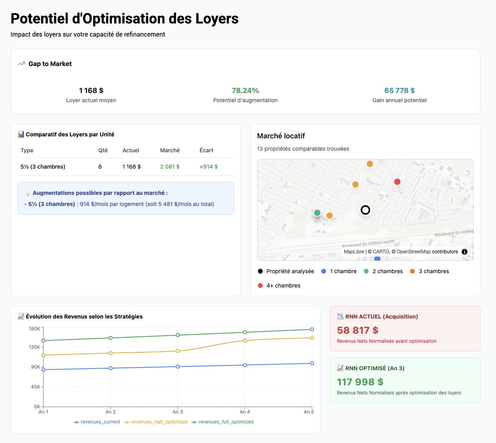
Task: Click the declining chart icon beside RNN ACTUEL
Action: click(340, 317)
